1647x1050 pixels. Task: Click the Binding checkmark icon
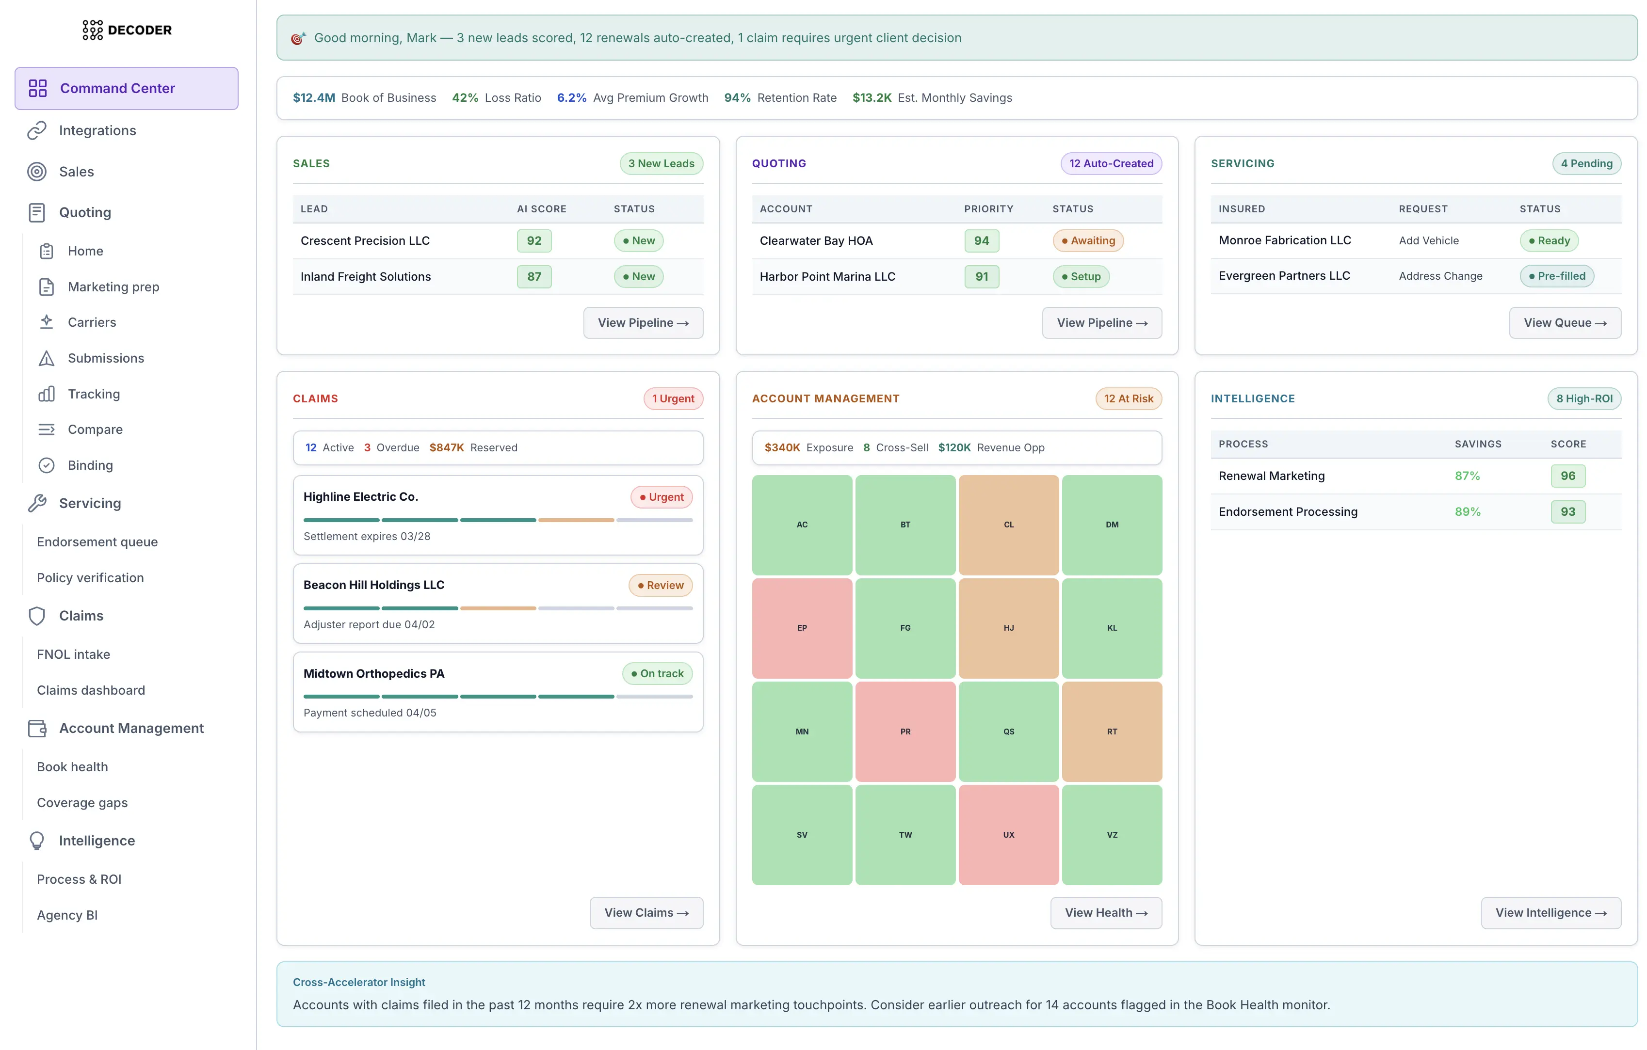click(46, 465)
